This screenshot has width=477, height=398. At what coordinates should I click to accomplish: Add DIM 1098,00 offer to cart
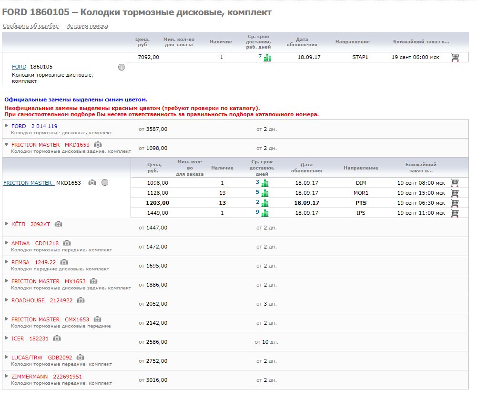point(455,183)
